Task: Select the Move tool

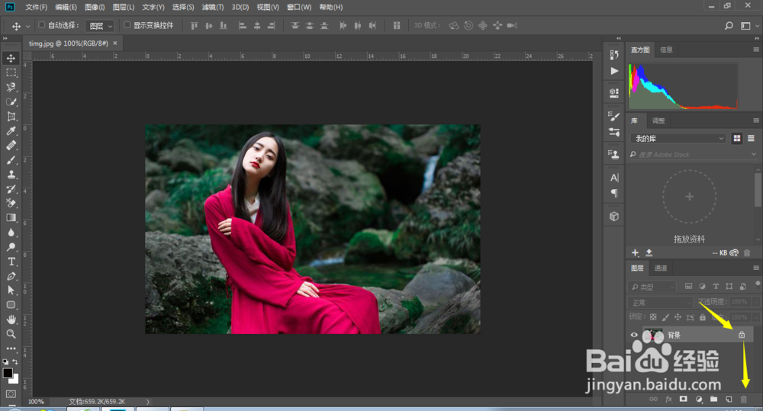Action: [11, 58]
